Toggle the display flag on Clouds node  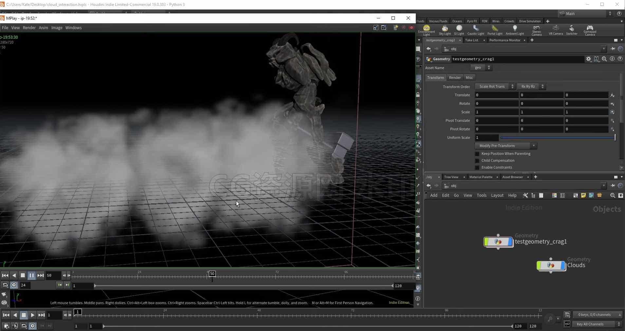[x=563, y=266]
